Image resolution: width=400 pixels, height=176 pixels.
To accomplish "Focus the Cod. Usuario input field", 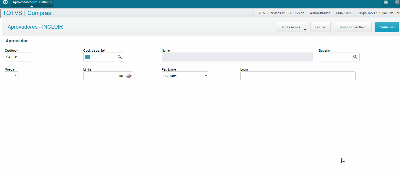I will click(104, 57).
